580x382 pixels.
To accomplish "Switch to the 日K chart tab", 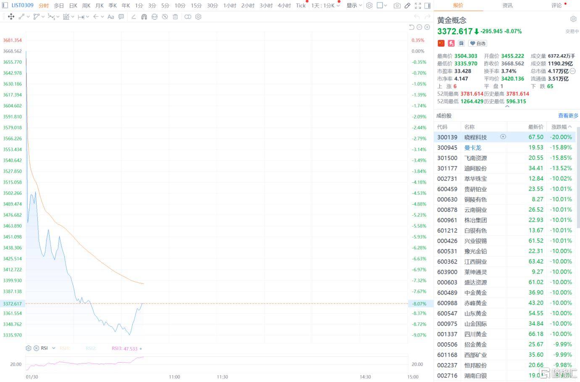I will [x=73, y=5].
